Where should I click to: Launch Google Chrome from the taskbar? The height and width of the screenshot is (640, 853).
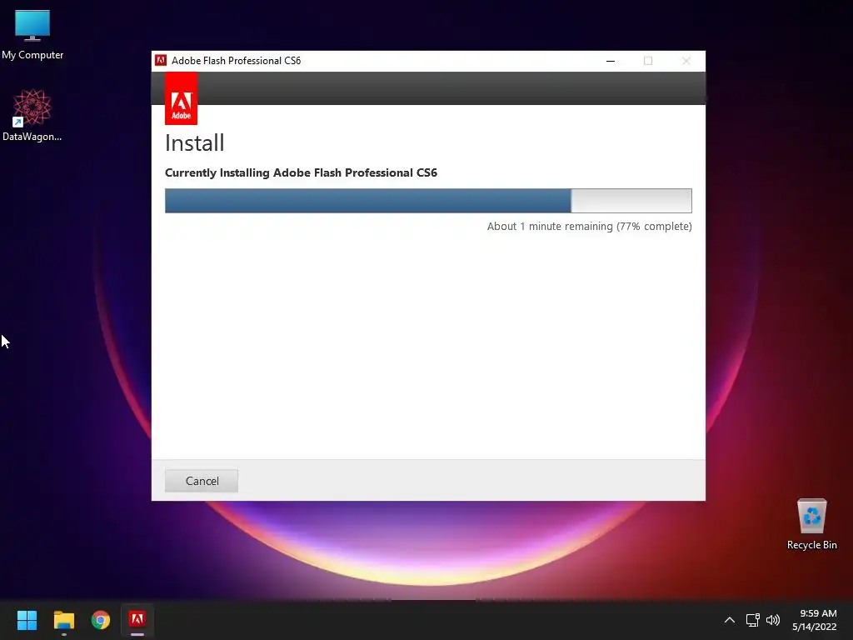(101, 620)
